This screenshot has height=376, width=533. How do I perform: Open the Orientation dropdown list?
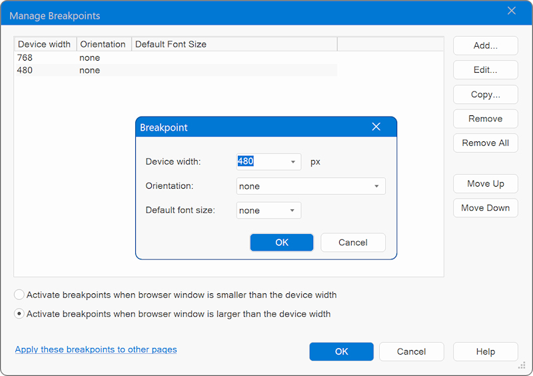[x=376, y=187]
